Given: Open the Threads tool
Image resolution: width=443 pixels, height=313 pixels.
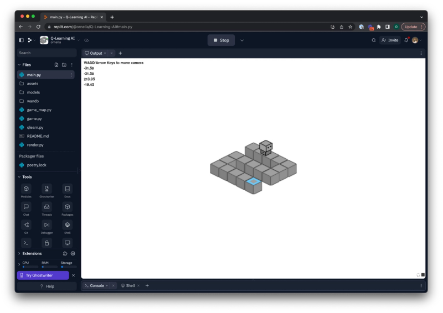Looking at the screenshot, I should point(47,207).
